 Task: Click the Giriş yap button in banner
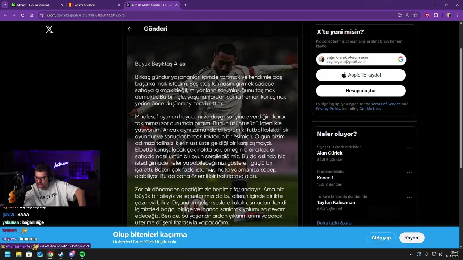381,238
